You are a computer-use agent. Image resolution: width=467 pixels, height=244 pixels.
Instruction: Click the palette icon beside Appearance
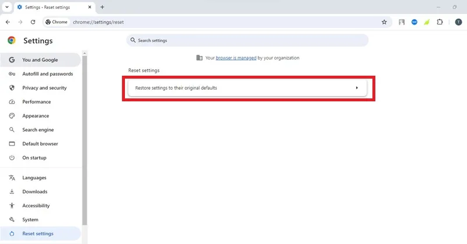pyautogui.click(x=12, y=116)
